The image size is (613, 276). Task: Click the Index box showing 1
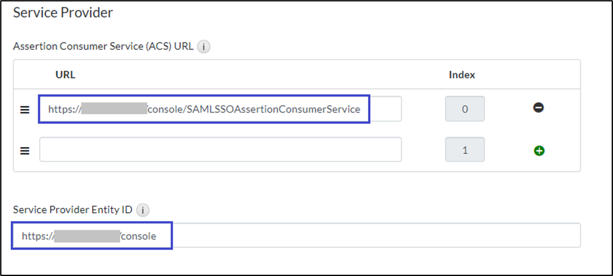pyautogui.click(x=465, y=150)
